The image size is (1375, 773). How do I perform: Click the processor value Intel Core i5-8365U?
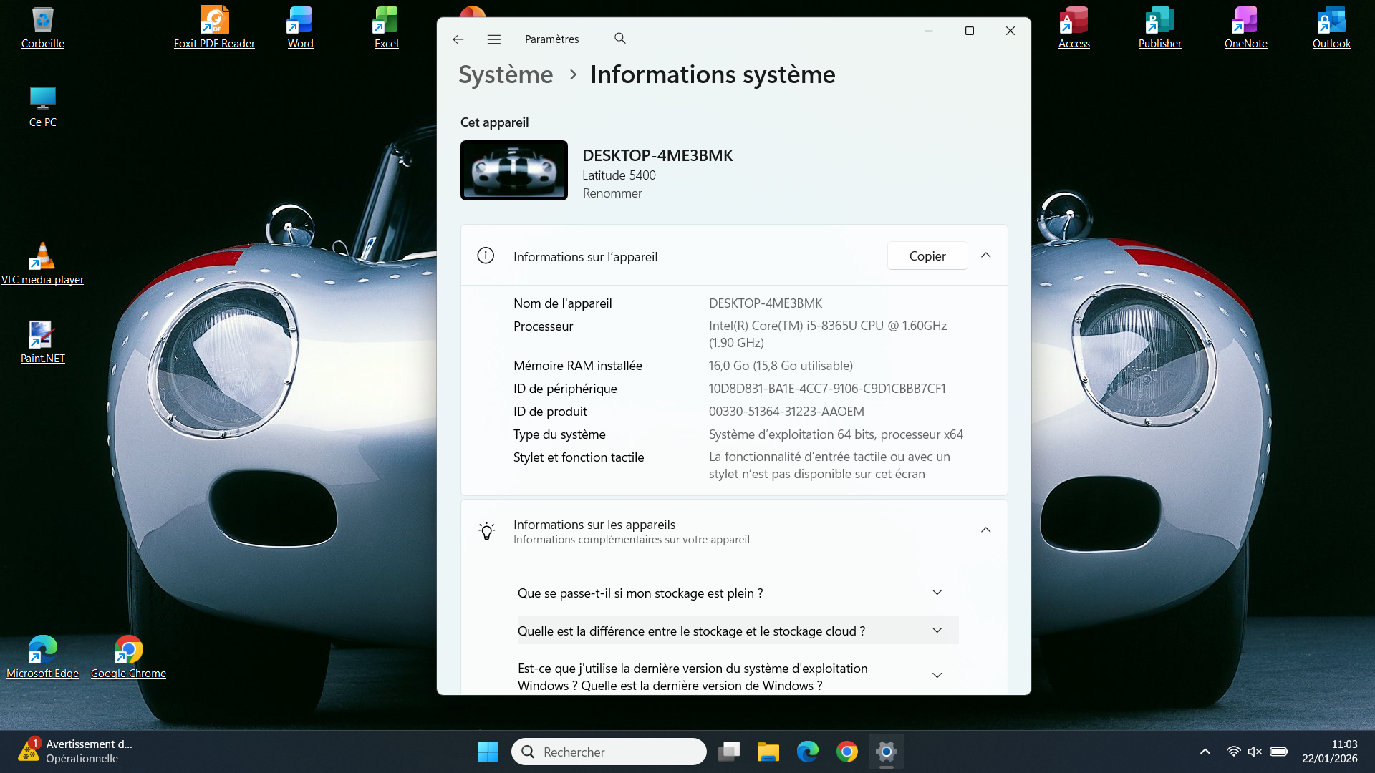click(828, 334)
